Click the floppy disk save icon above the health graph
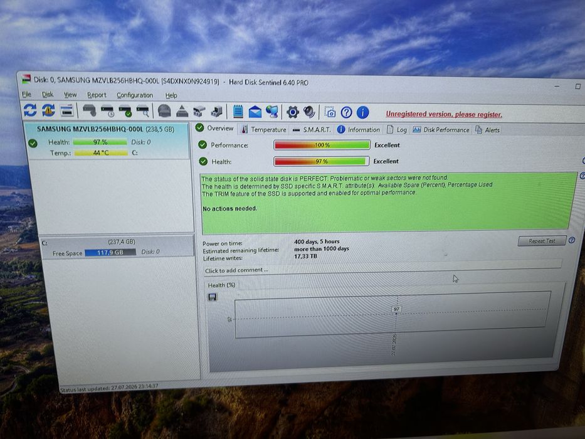This screenshot has width=585, height=439. point(213,297)
